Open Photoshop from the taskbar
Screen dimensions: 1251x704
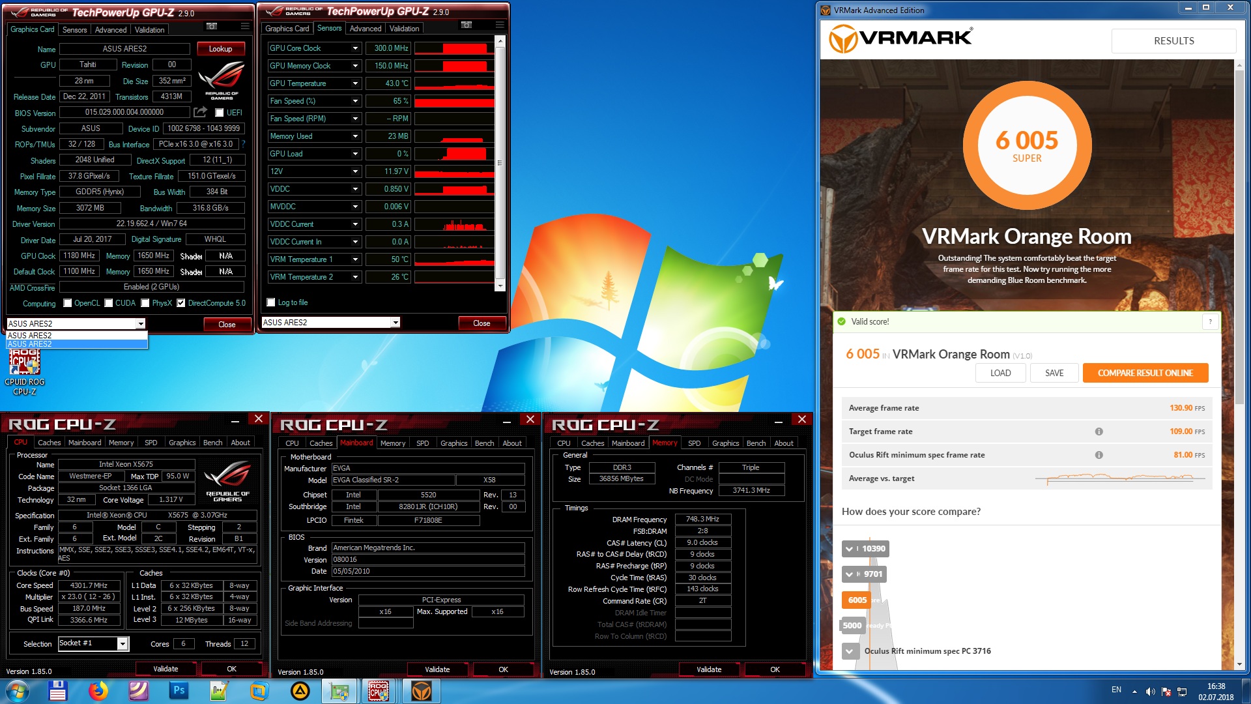(x=179, y=691)
